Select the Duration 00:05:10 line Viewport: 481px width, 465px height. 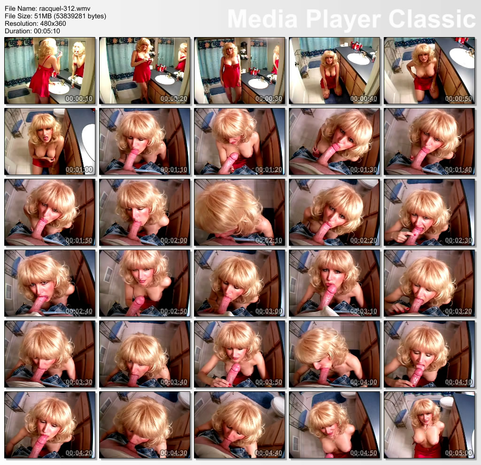[33, 31]
